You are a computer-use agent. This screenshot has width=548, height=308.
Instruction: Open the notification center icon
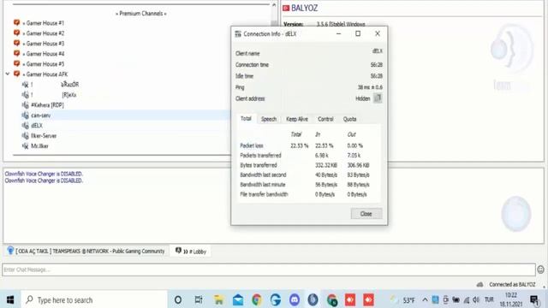coord(534,299)
